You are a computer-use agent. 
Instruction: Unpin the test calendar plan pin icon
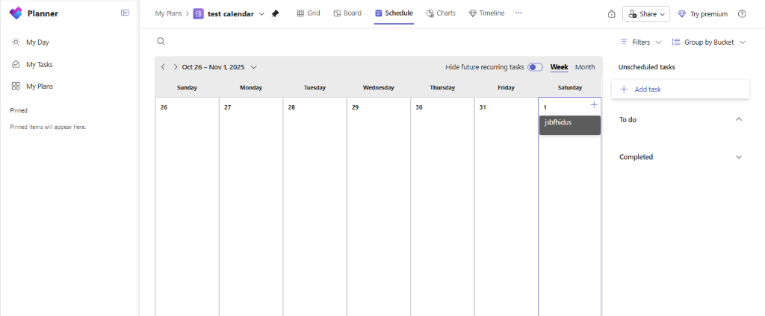point(275,13)
